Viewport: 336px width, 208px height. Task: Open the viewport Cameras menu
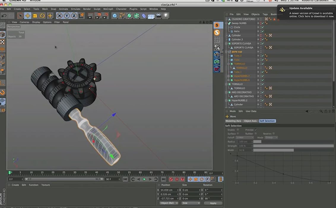tap(24, 22)
